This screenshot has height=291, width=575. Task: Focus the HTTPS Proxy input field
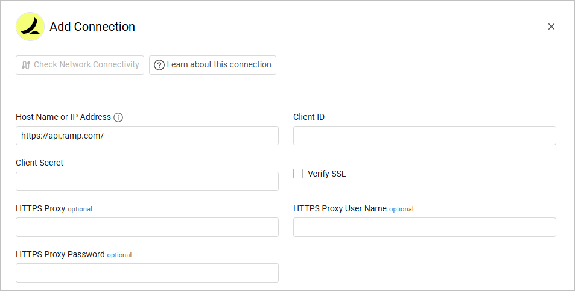[147, 227]
